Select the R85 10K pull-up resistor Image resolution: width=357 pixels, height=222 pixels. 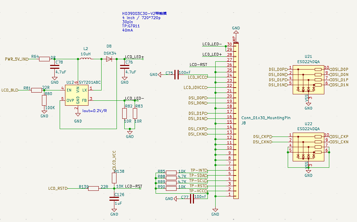coord(171,173)
